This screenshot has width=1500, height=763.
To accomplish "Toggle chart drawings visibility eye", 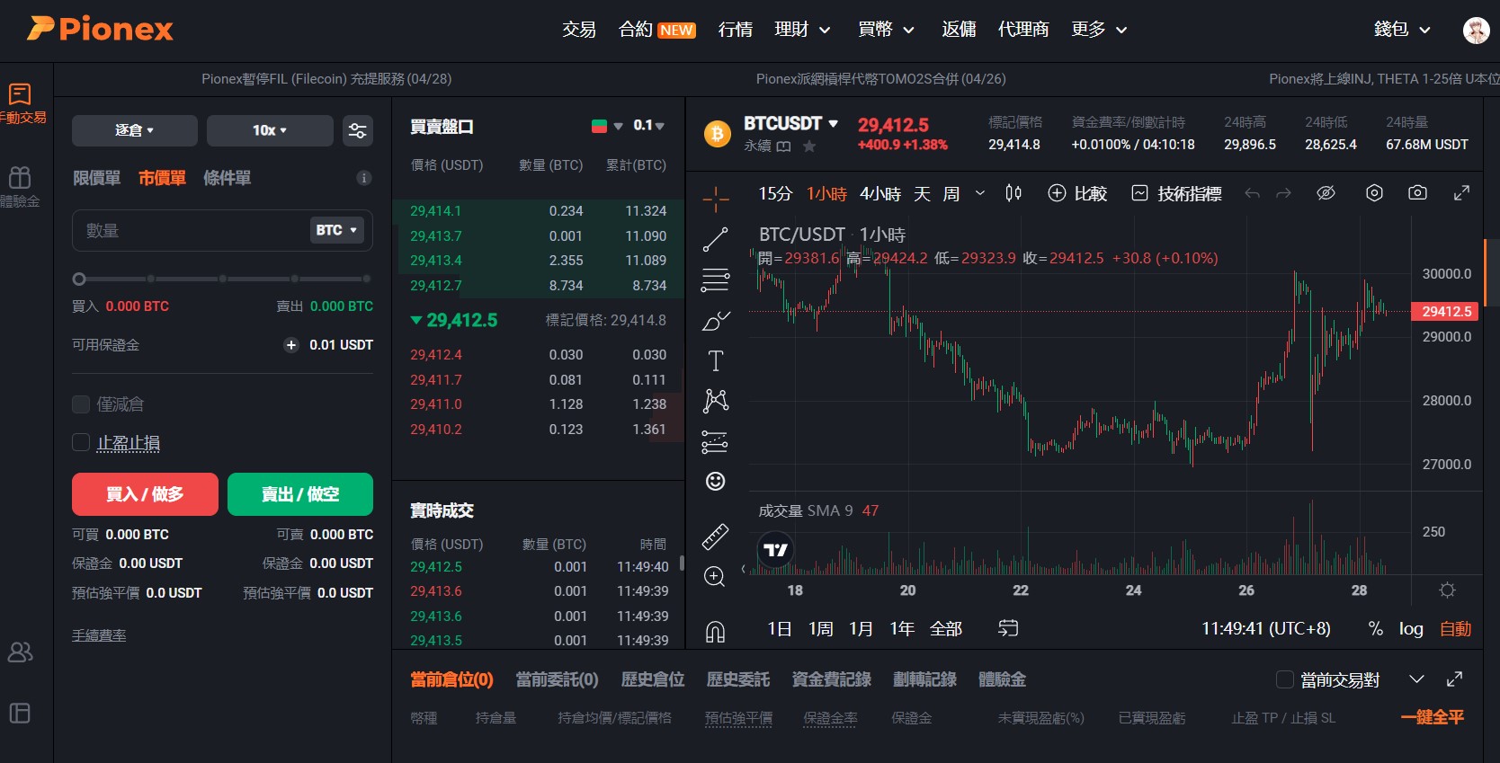I will point(1326,193).
